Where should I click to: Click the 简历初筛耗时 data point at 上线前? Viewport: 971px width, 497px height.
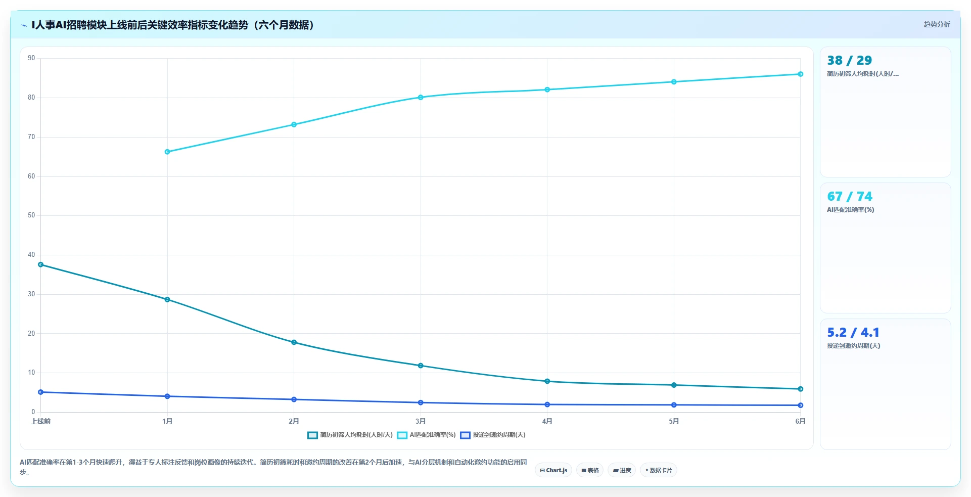click(x=41, y=264)
